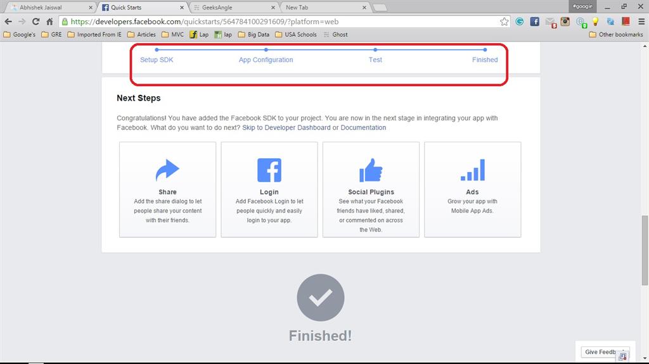649x364 pixels.
Task: Reload the page with the refresh icon
Action: tap(35, 22)
